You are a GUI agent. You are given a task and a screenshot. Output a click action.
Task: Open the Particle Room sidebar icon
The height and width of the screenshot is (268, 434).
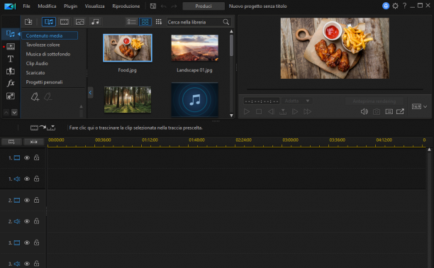tap(10, 96)
